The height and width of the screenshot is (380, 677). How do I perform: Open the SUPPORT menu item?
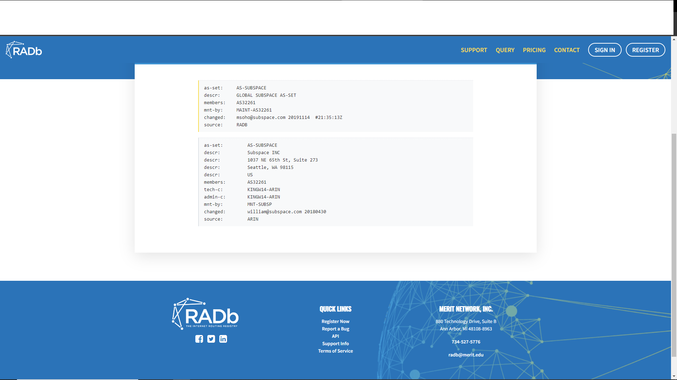474,50
